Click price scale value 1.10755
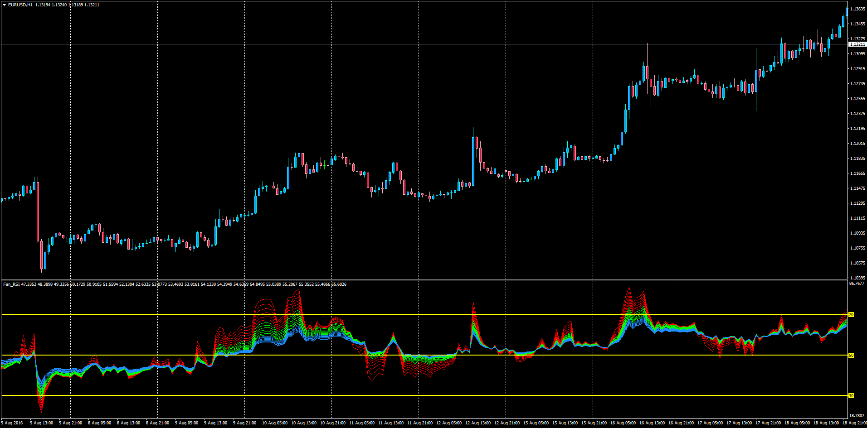The image size is (867, 428). point(857,248)
